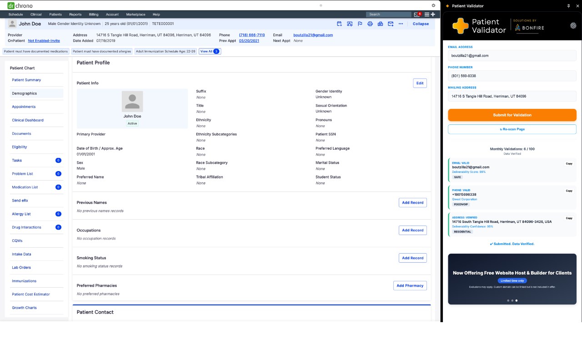Viewport: 582px width, 363px height.
Task: Click the patient phone number link
Action: 252,35
